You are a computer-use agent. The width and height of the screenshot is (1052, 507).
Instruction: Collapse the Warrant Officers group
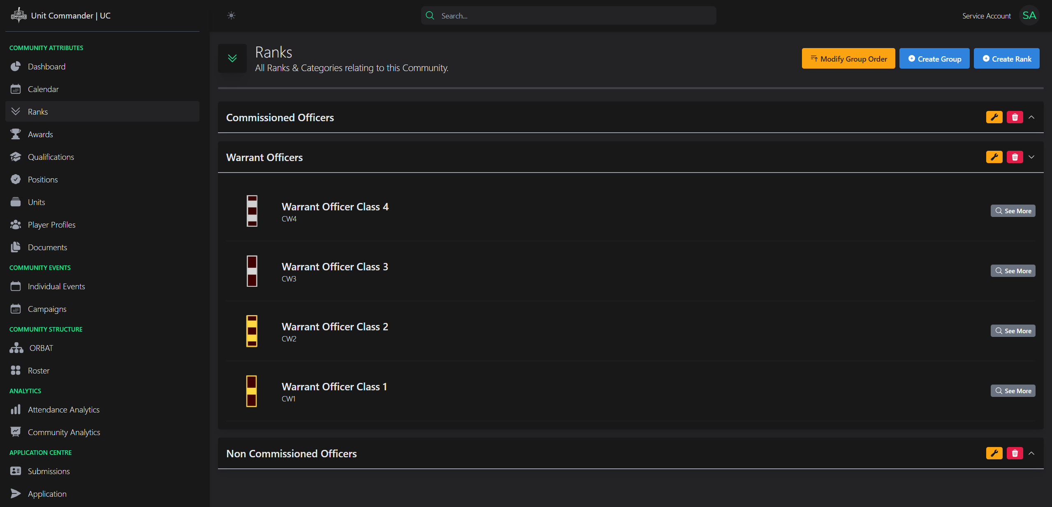[1031, 157]
